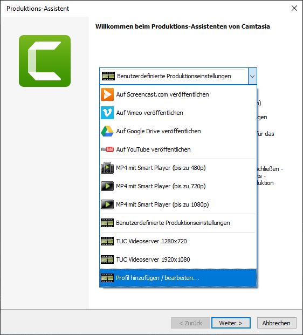Click the 480p Smart Player device icon
Viewport: 303px width, 335px height.
coord(107,168)
